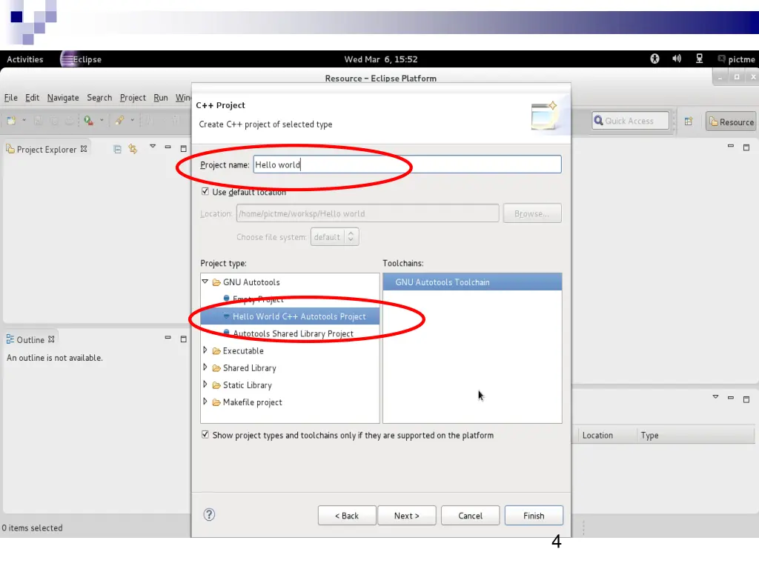Click the Quick Access search field

coord(630,121)
